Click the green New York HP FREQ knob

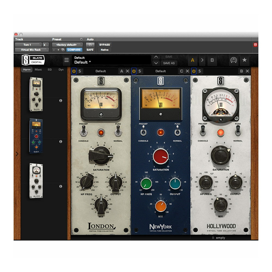pos(146,184)
